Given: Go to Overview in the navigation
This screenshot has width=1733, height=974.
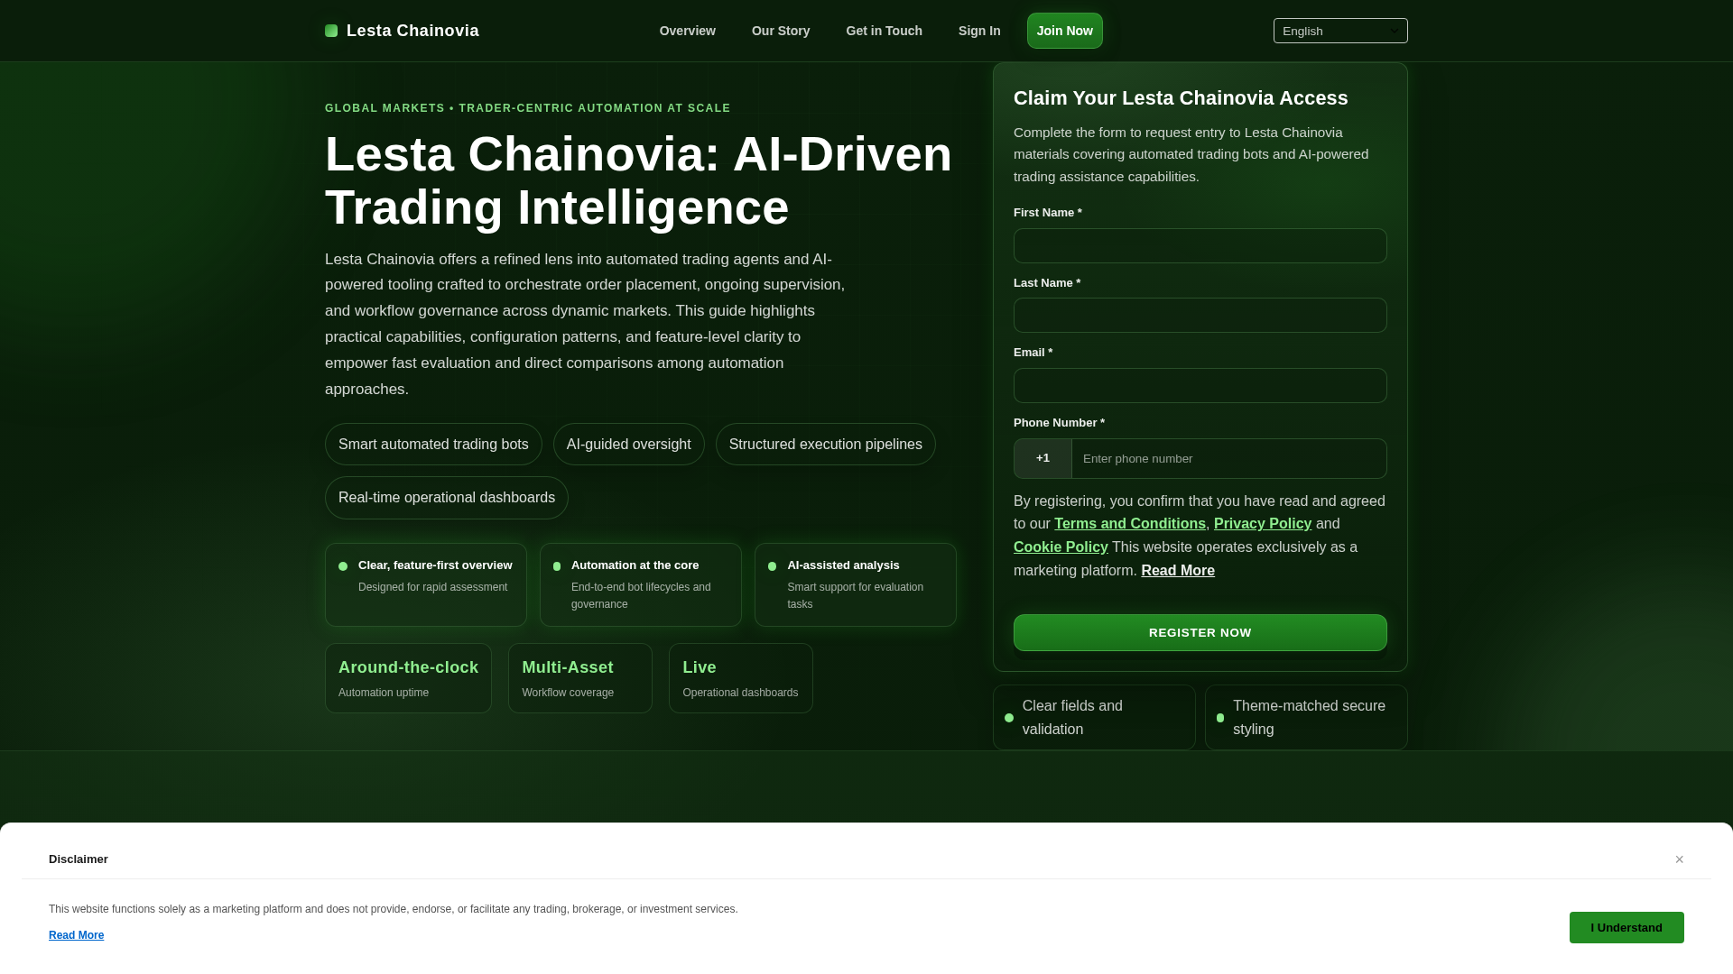Looking at the screenshot, I should (688, 31).
